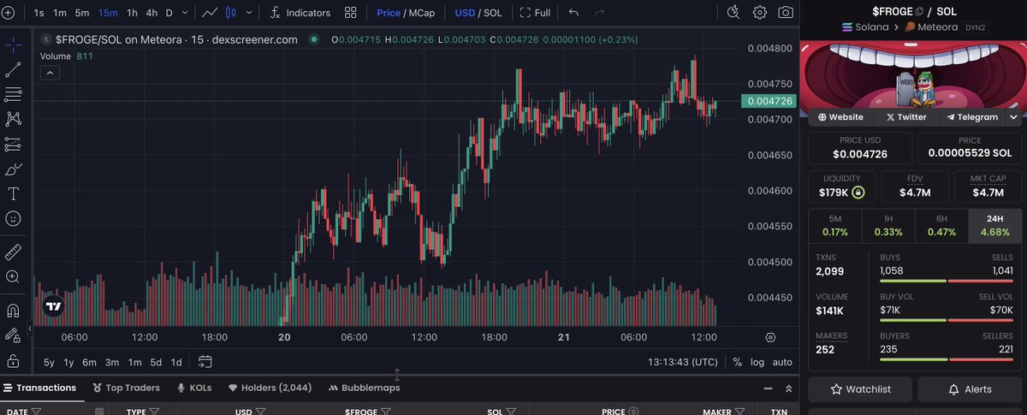This screenshot has width=1027, height=415.
Task: Open chart settings gear
Action: (x=760, y=13)
